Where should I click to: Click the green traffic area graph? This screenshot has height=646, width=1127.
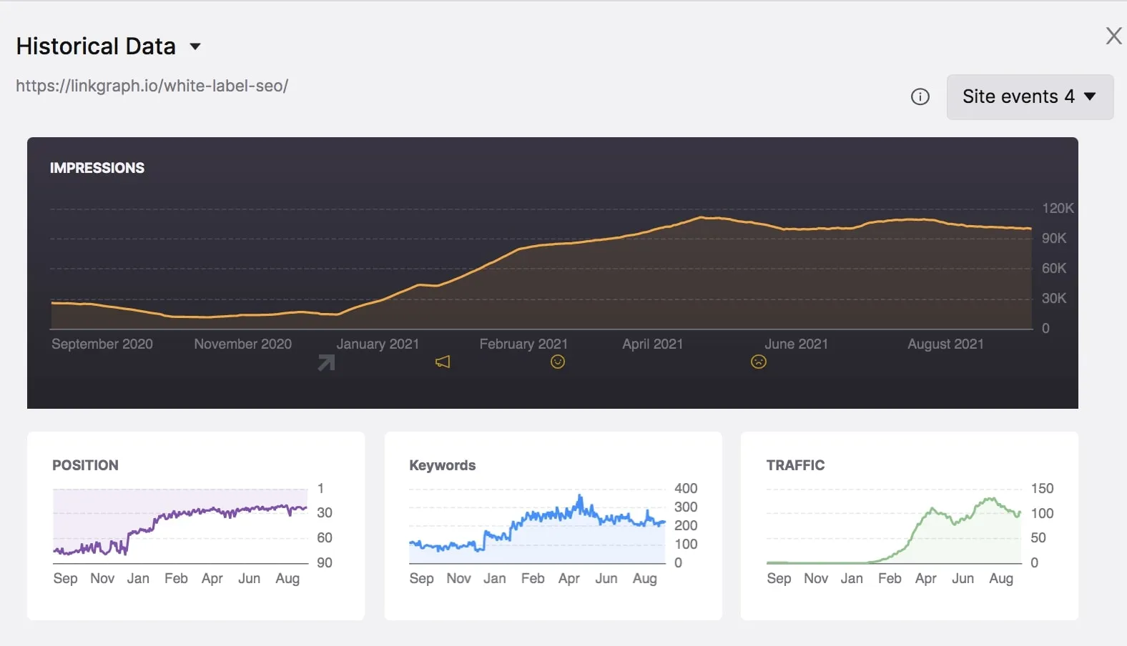pos(958,536)
